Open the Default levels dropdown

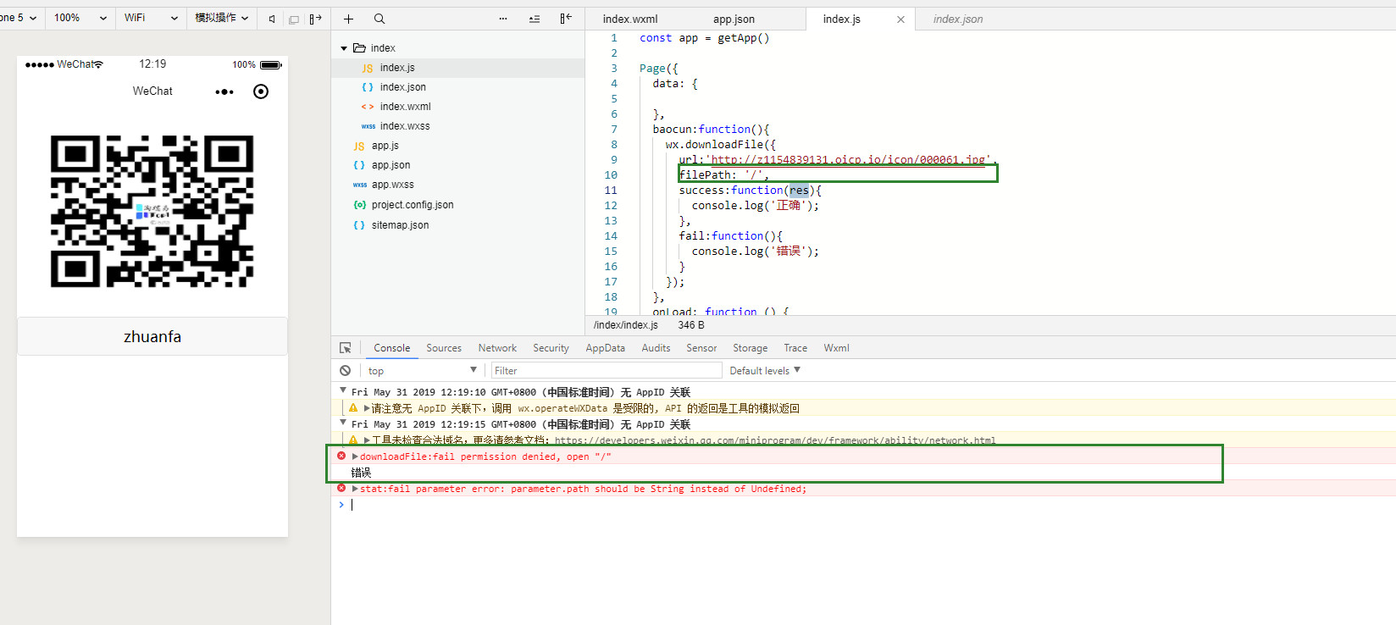point(765,371)
